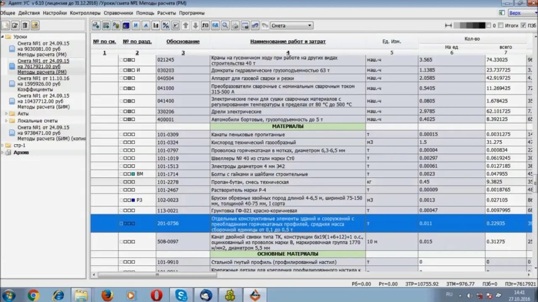Screen dimensions: 538x302
Task: Click the move up arrow toolbar icon
Action: click(x=186, y=26)
